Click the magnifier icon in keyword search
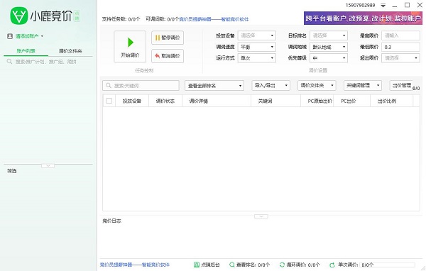This screenshot has width=426, height=271. point(109,86)
